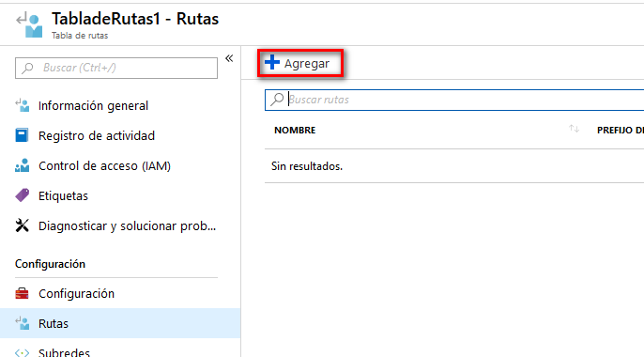Click the Diagnosticar wrench tools icon
Viewport: 644px width, 357px height.
[x=23, y=225]
